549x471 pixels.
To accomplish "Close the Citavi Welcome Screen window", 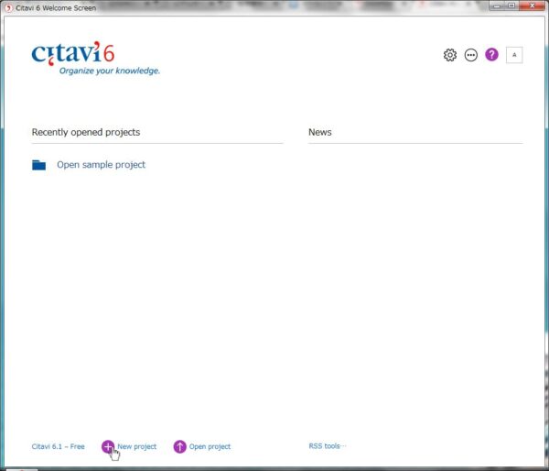I will (x=533, y=6).
